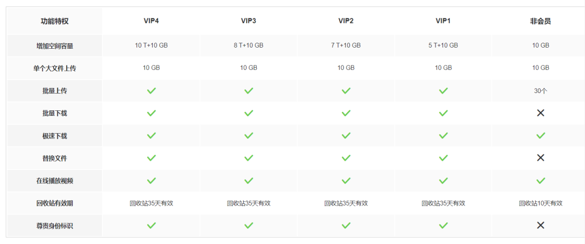Click the VIP4 checkmark for 批量上传
Viewport: 585px width, 244px height.
tap(151, 90)
